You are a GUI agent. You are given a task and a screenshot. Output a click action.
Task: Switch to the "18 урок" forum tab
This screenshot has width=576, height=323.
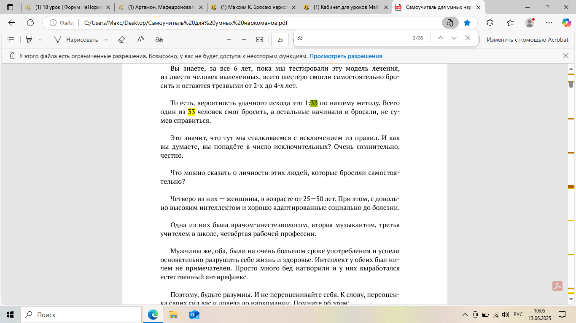67,7
